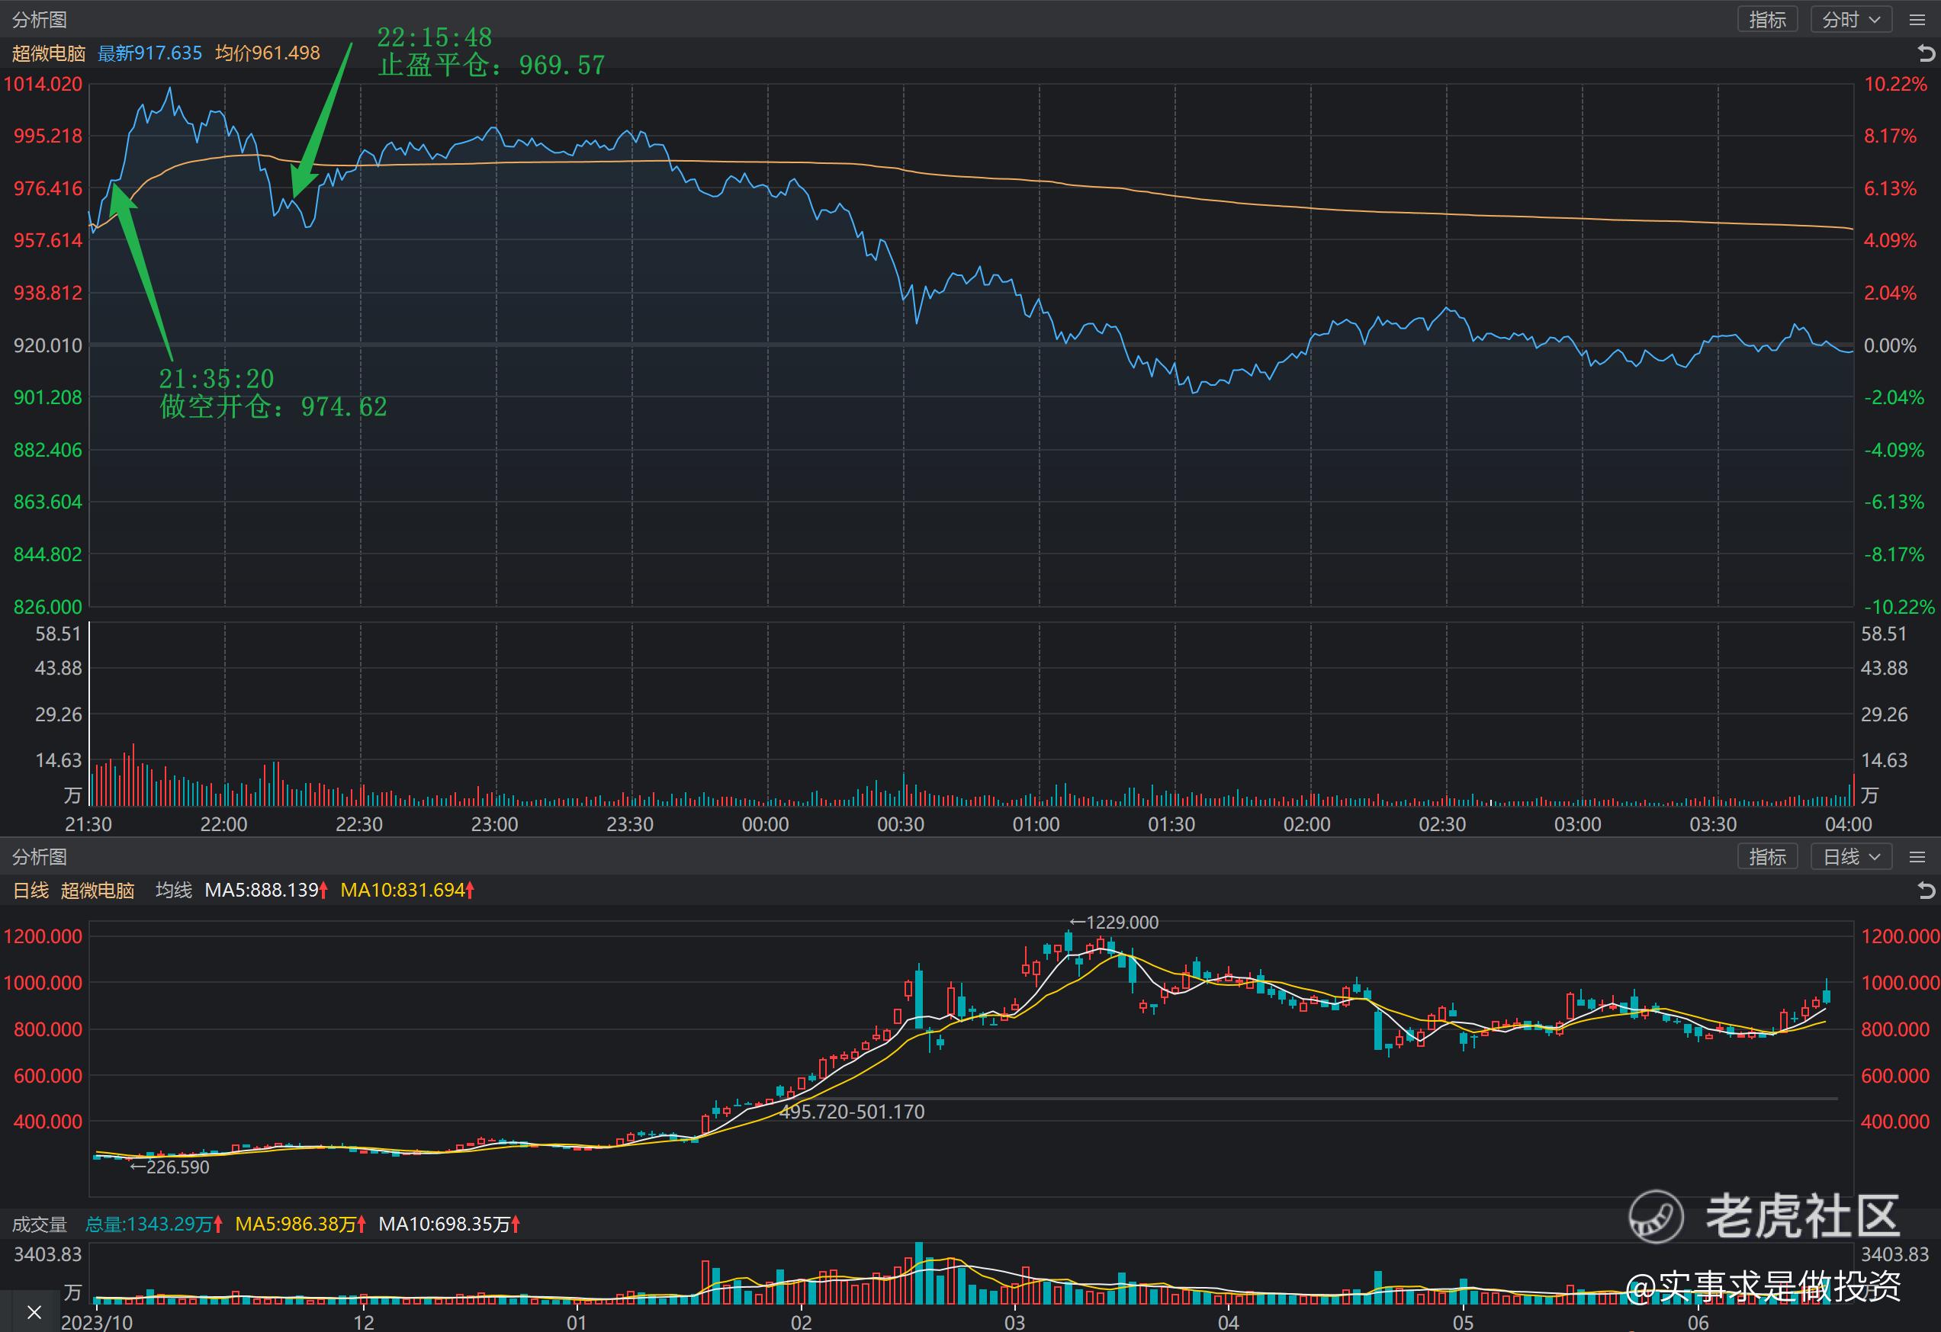Click the 1229.000 high price marker
Viewport: 1941px width, 1332px height.
point(1114,922)
